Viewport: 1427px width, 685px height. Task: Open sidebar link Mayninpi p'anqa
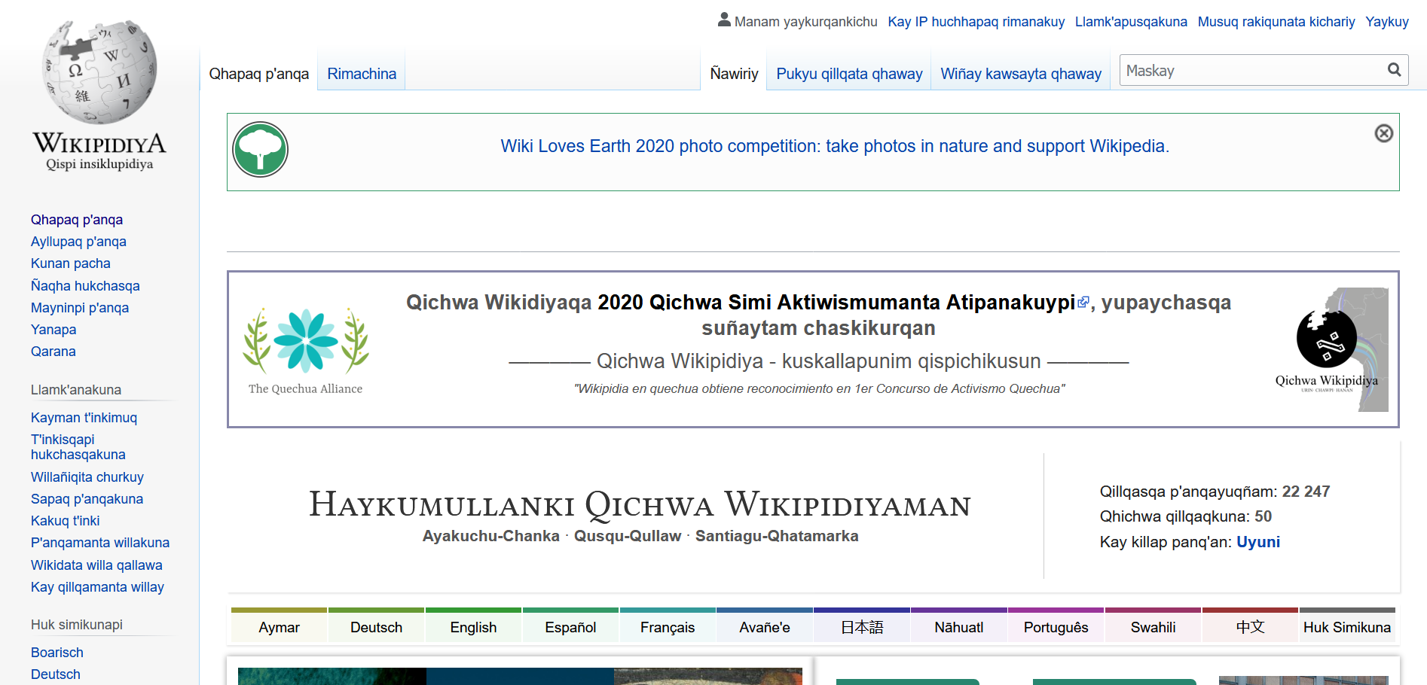pos(80,308)
